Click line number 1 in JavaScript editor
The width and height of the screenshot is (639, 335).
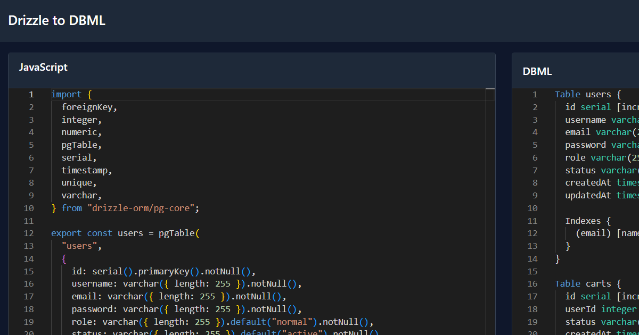pos(31,95)
